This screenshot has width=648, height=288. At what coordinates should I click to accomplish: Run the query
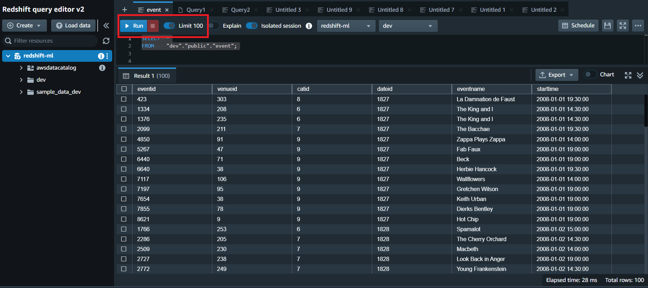[134, 26]
